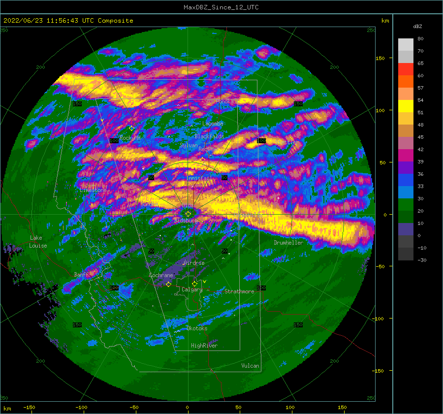Click the Strathmore map label

(239, 291)
